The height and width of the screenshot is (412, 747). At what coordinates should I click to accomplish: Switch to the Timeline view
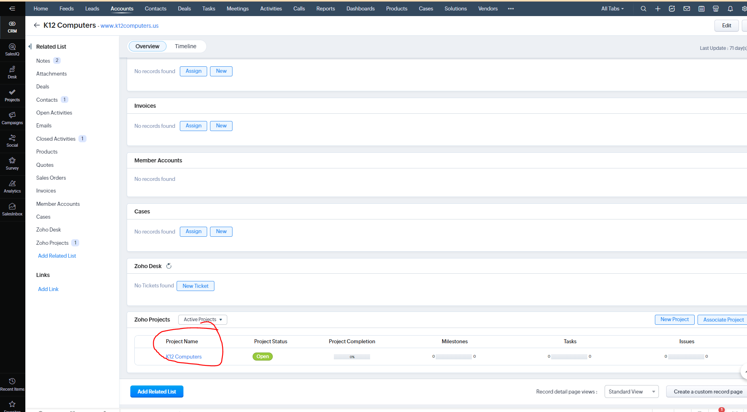[x=185, y=46]
